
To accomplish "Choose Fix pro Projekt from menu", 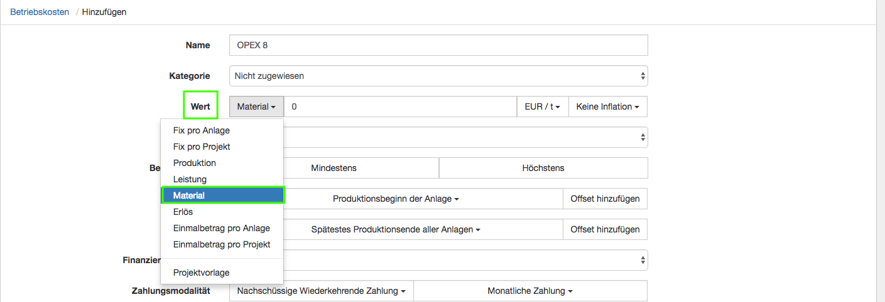I will pyautogui.click(x=202, y=147).
